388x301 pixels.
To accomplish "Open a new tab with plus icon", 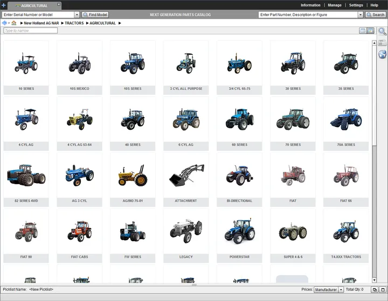I will pyautogui.click(x=3, y=5).
